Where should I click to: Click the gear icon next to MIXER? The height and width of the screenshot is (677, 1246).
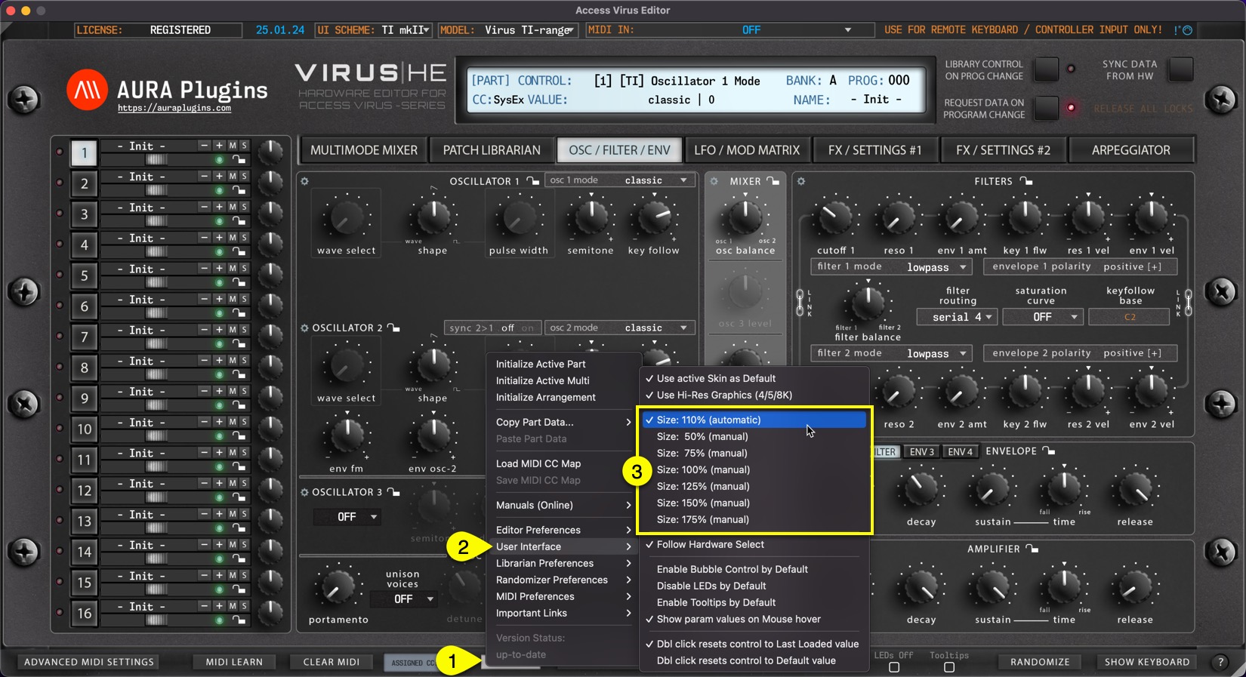(x=714, y=181)
